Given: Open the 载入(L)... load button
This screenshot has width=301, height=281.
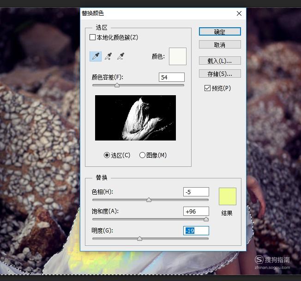Looking at the screenshot, I should coord(220,61).
